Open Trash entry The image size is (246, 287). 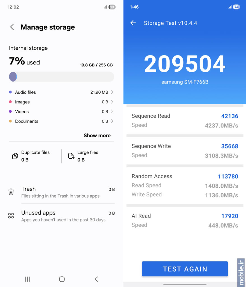pos(62,192)
